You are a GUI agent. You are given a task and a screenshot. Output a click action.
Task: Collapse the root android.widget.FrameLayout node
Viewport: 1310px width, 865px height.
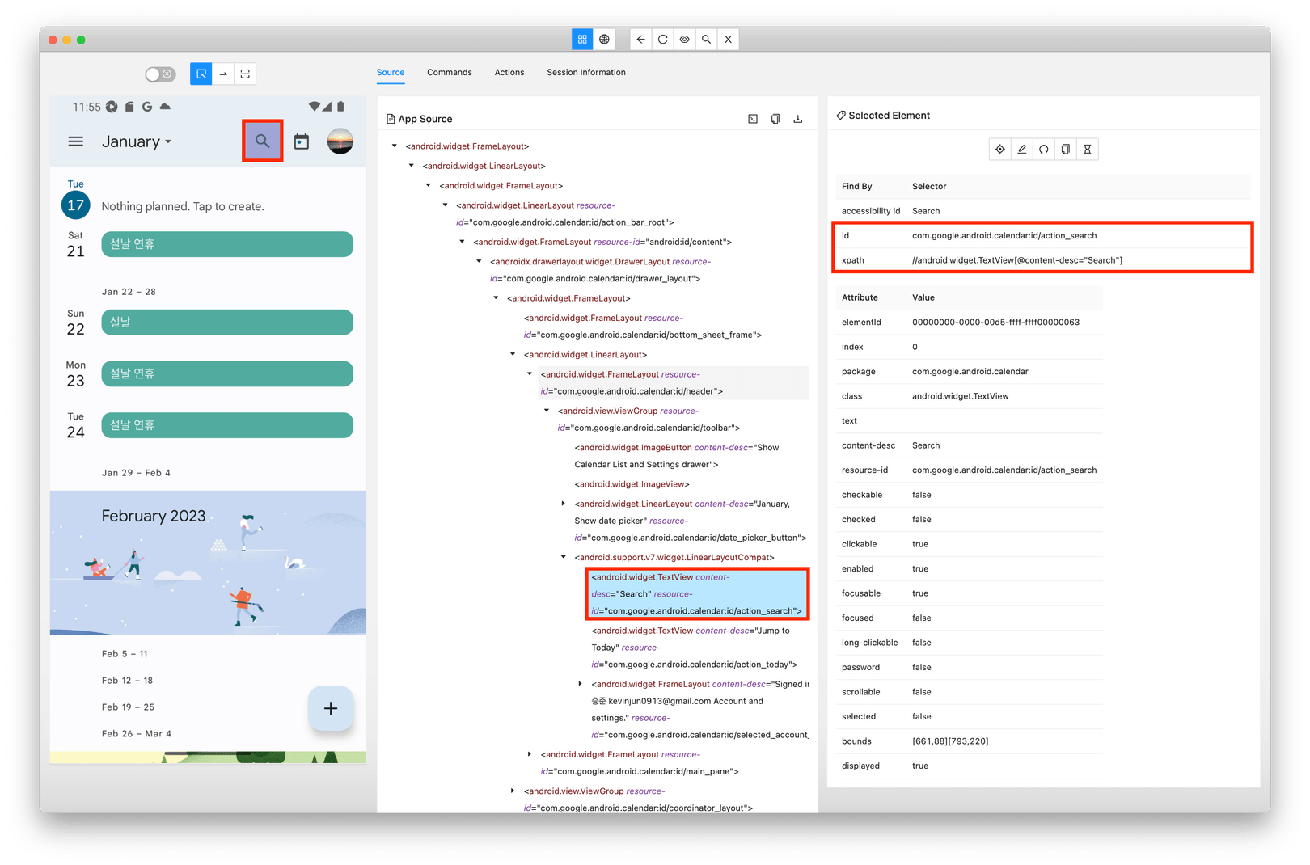(395, 146)
